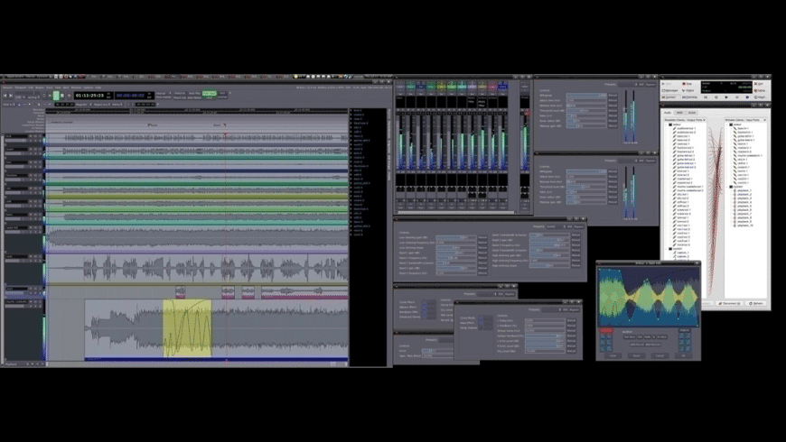Adjust Band 1 gain slider in EQ window

pyautogui.click(x=455, y=253)
